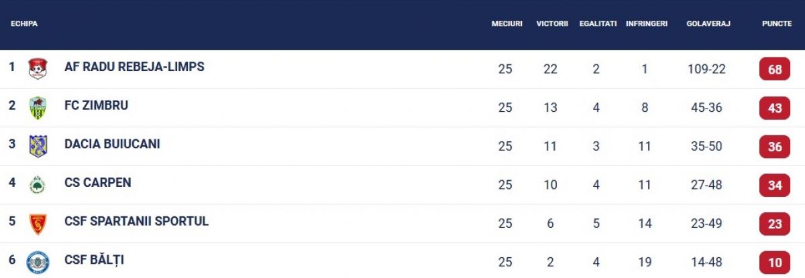The width and height of the screenshot is (805, 278).
Task: Click the red 68 points badge
Action: pyautogui.click(x=775, y=70)
